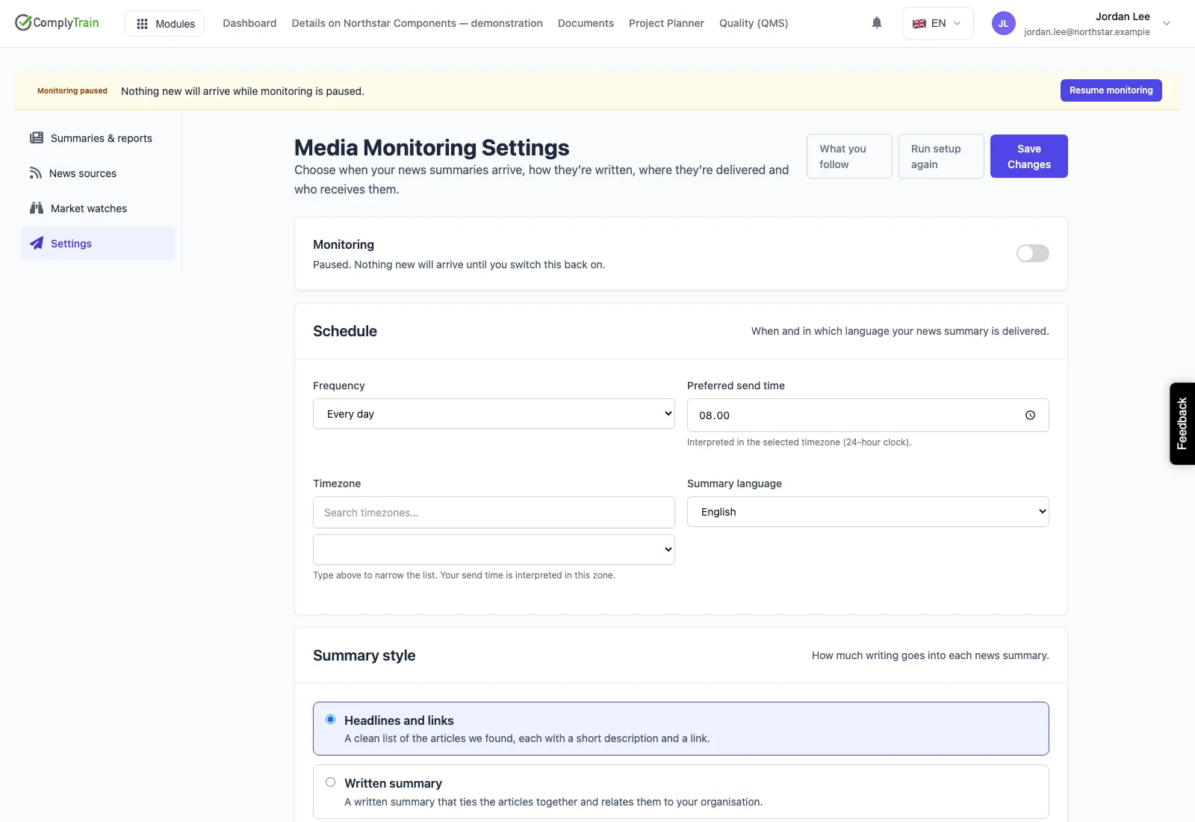Viewport: 1195px width, 822px height.
Task: Click the Preferred send time field
Action: [868, 415]
